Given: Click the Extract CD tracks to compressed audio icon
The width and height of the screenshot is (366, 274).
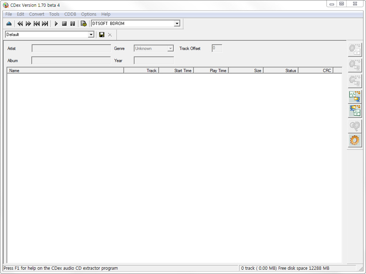Looking at the screenshot, I should tap(355, 66).
